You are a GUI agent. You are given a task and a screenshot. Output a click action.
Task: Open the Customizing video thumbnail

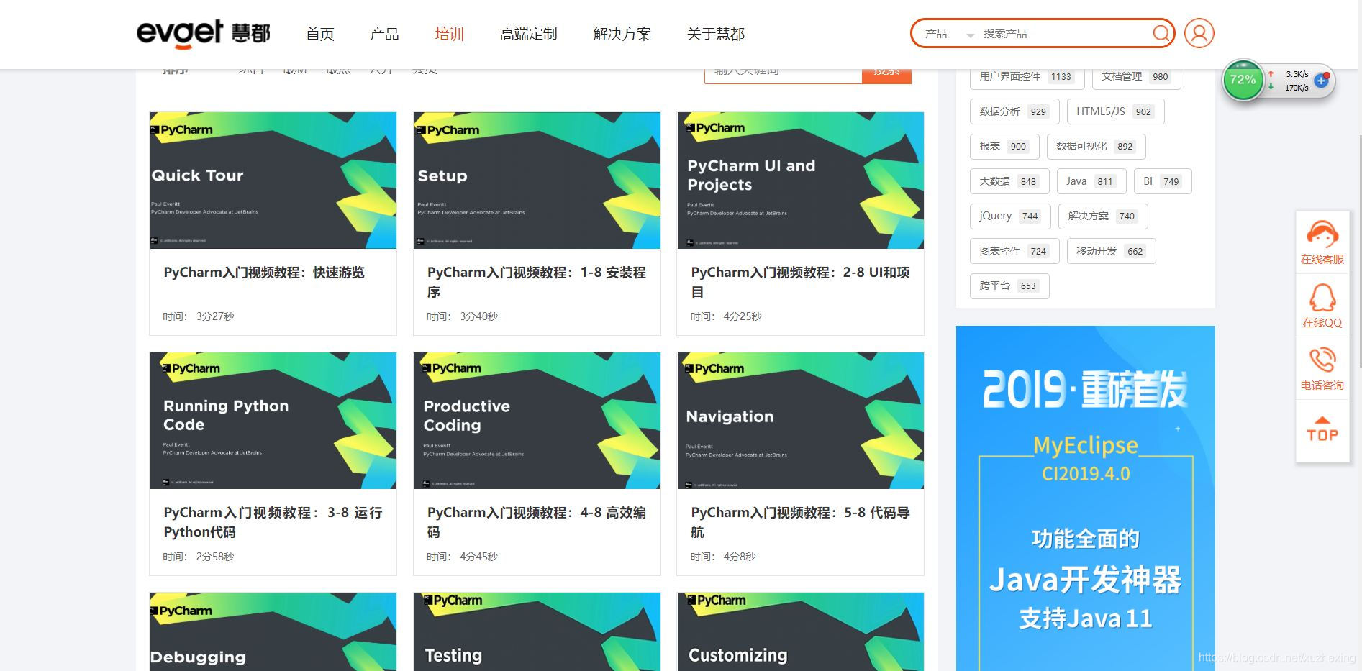click(801, 631)
